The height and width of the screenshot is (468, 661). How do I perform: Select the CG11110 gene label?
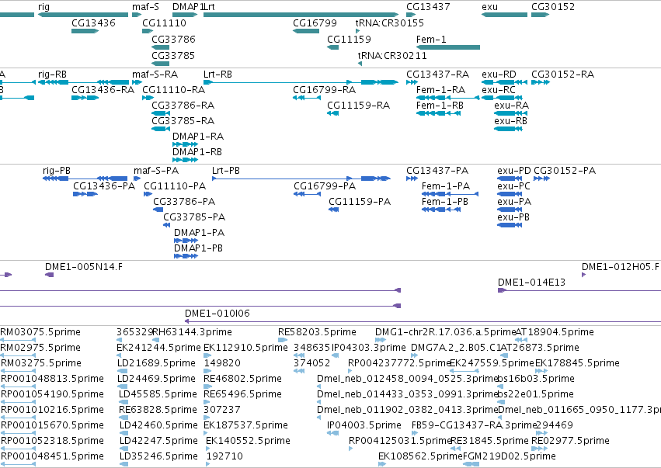pyautogui.click(x=164, y=23)
